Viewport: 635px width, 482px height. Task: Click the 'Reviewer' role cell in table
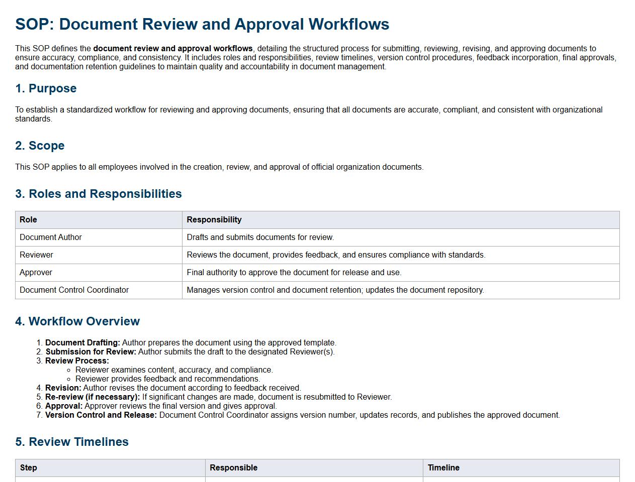[36, 255]
